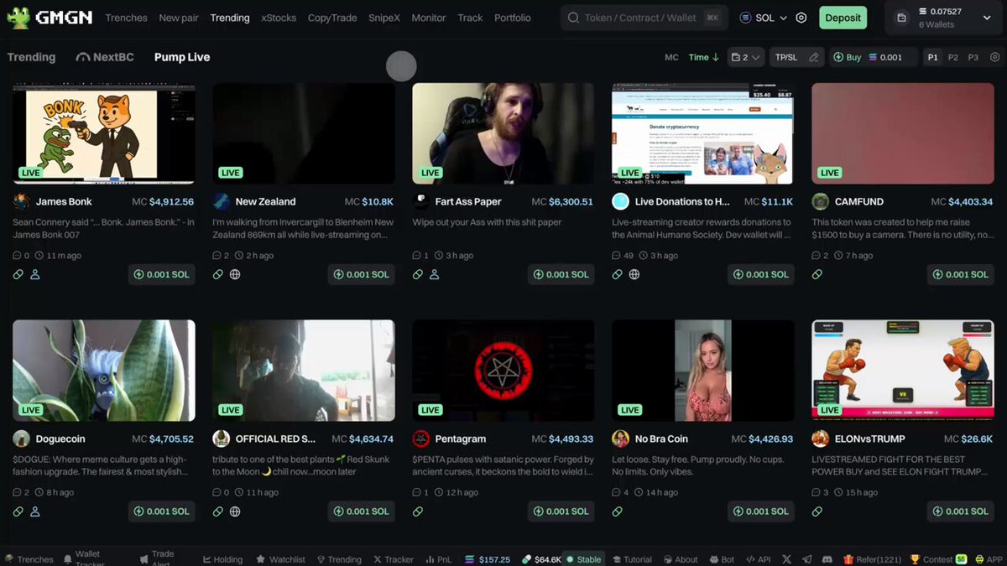
Task: Open API link in bottom bar
Action: pyautogui.click(x=758, y=559)
